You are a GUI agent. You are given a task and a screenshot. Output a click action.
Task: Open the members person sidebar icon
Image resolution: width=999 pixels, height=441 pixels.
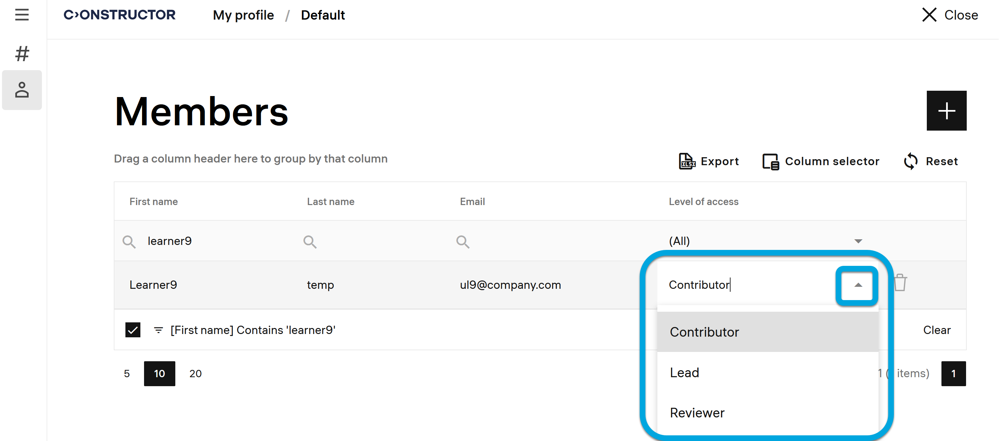pos(22,90)
